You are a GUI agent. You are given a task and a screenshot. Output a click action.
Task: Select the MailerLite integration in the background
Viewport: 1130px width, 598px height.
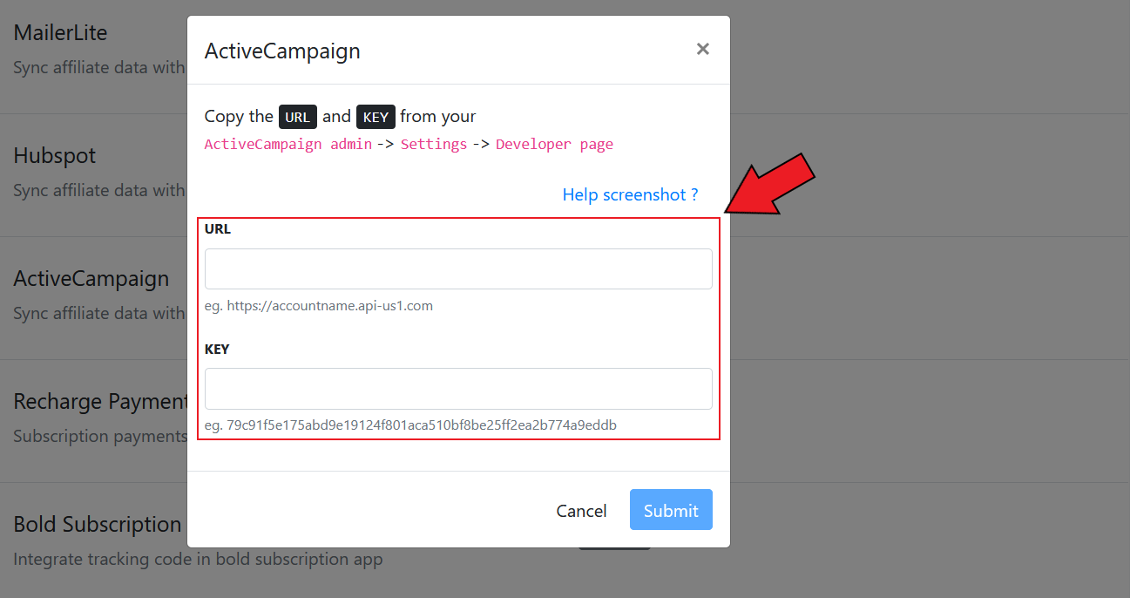[x=61, y=33]
